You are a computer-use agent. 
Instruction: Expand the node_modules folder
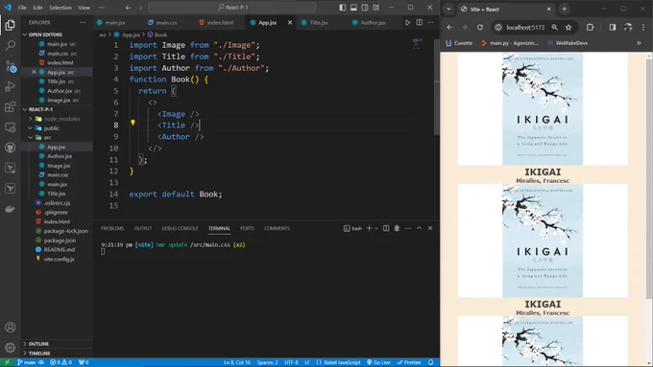[31, 119]
